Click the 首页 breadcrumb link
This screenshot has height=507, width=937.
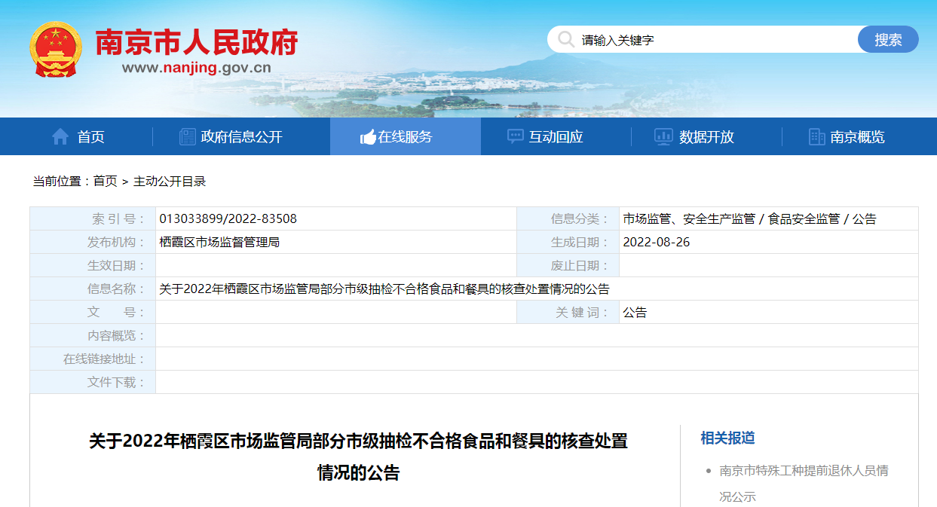click(105, 181)
